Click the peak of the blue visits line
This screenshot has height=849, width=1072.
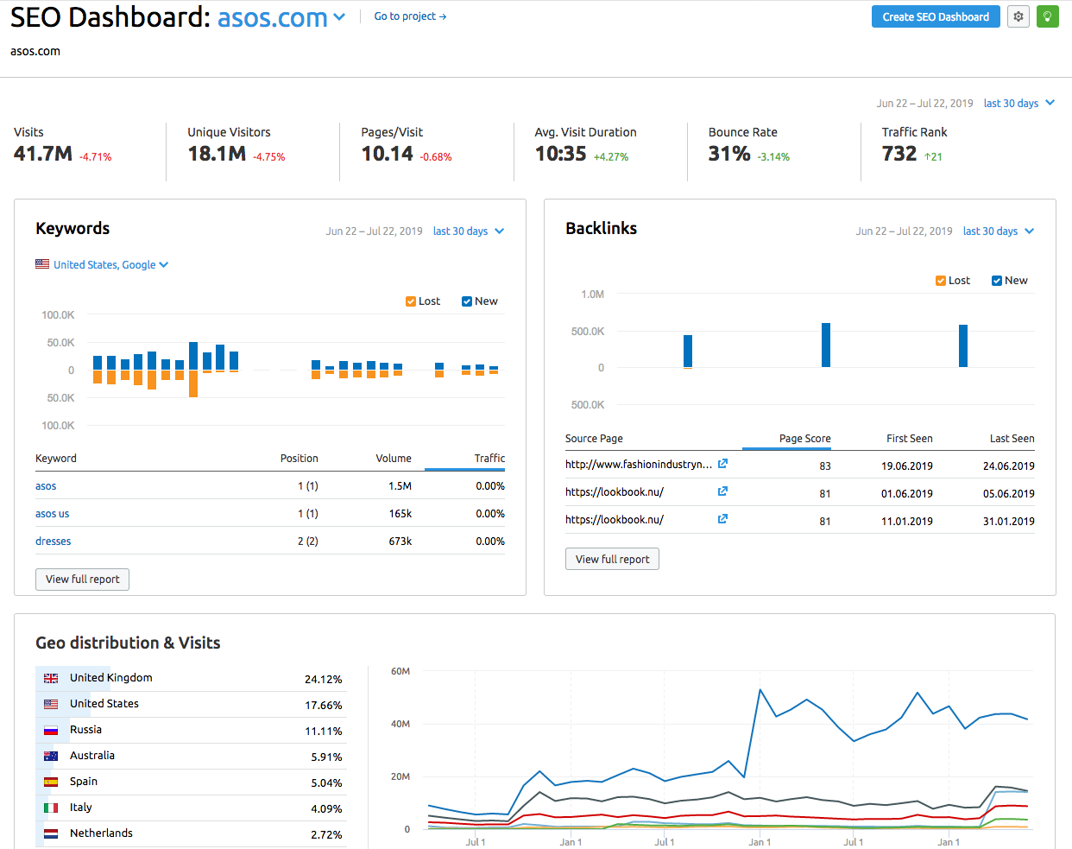point(760,690)
